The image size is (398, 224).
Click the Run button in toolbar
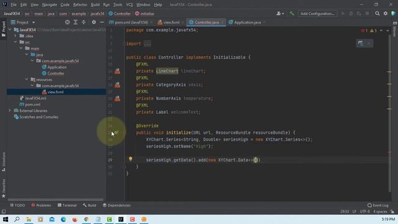point(343,14)
